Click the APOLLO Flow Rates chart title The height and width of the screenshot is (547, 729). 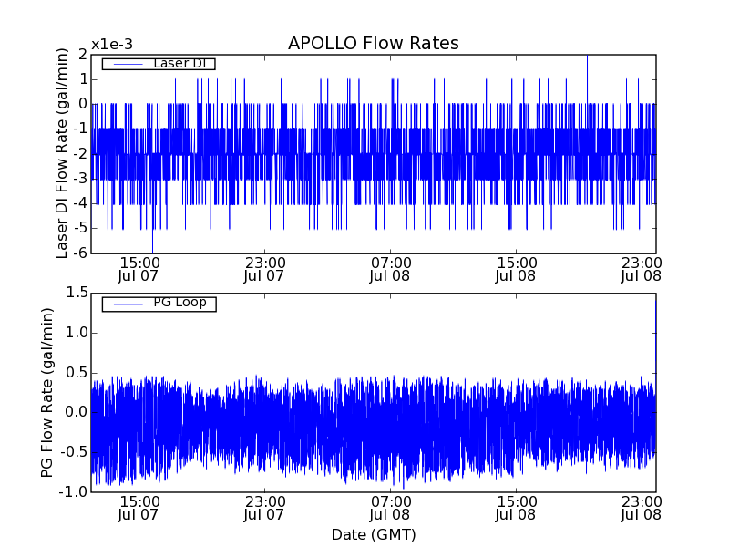[374, 43]
